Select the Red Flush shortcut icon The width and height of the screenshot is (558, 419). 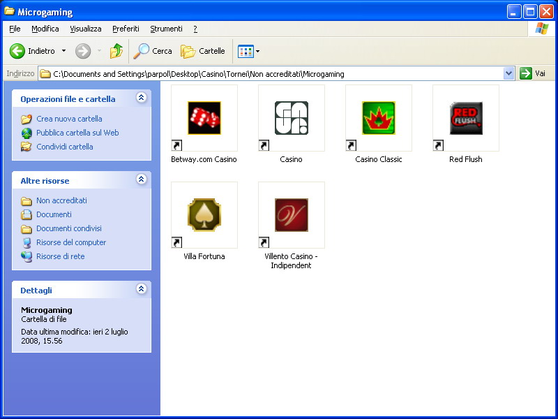[x=466, y=118]
